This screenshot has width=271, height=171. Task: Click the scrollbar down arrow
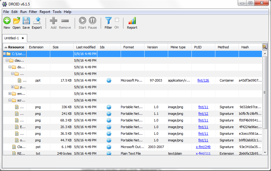pyautogui.click(x=265, y=153)
